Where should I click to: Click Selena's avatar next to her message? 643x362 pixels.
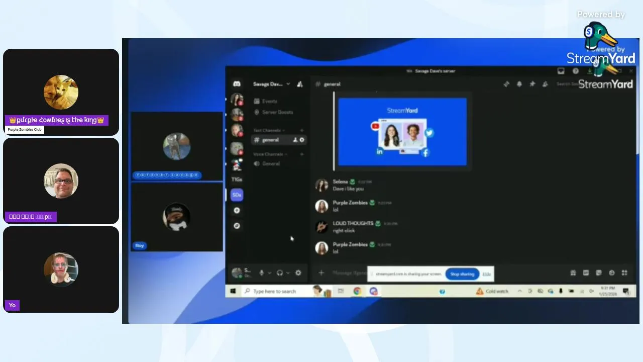tap(321, 185)
